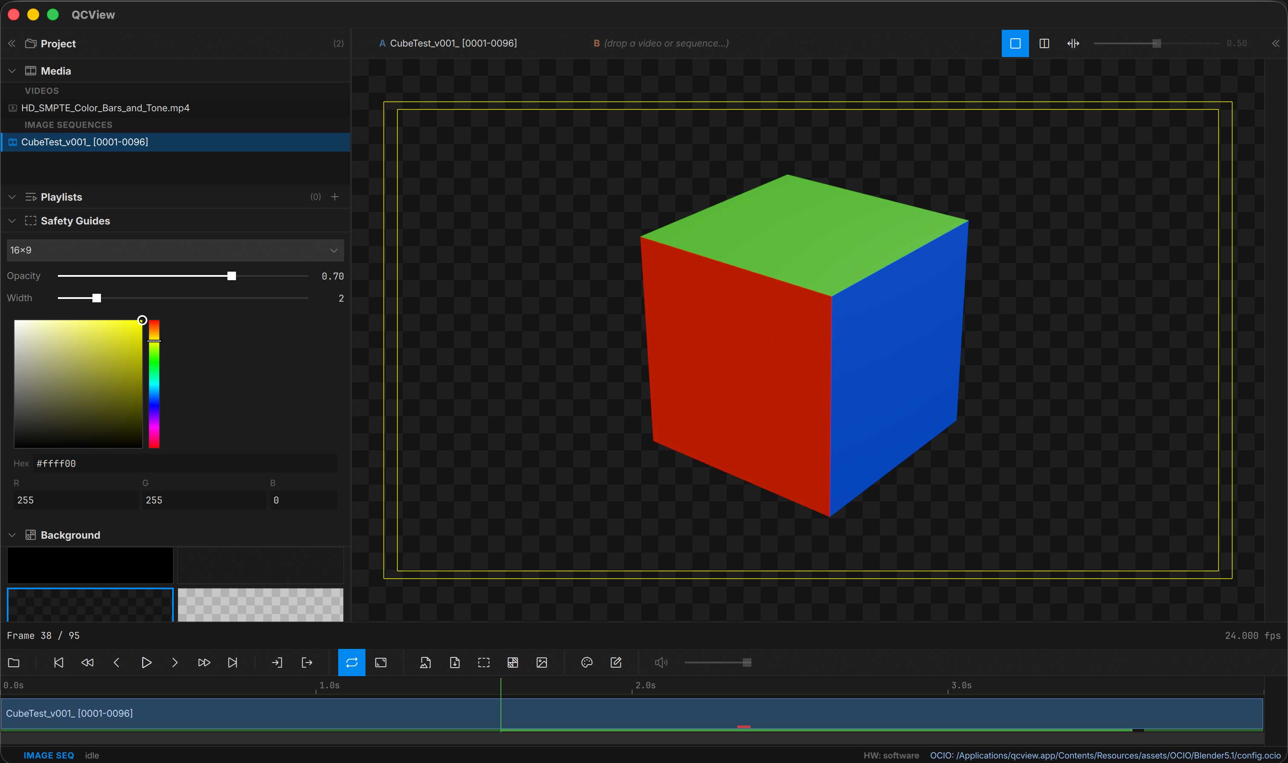
Task: Select HD_SMPTE_Color_Bars_and_Tone.mp4 video
Action: click(175, 108)
